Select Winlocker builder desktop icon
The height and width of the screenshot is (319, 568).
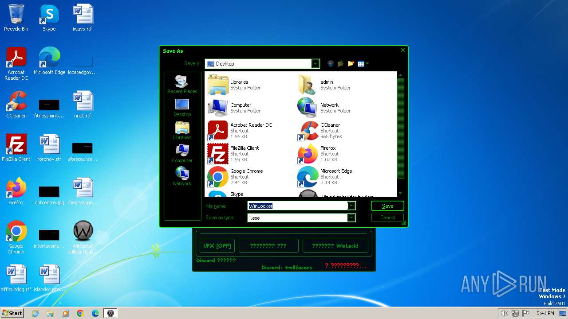(83, 237)
